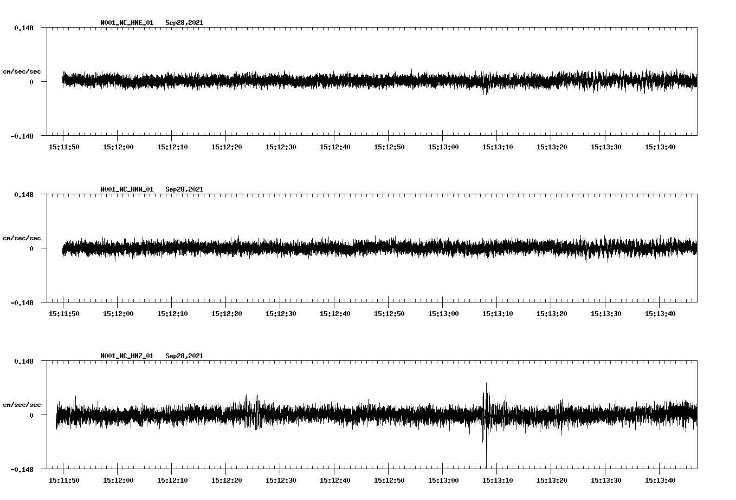736x500 pixels.
Task: Click the 15:13:40 time label under HNZ plot
Action: 660,481
